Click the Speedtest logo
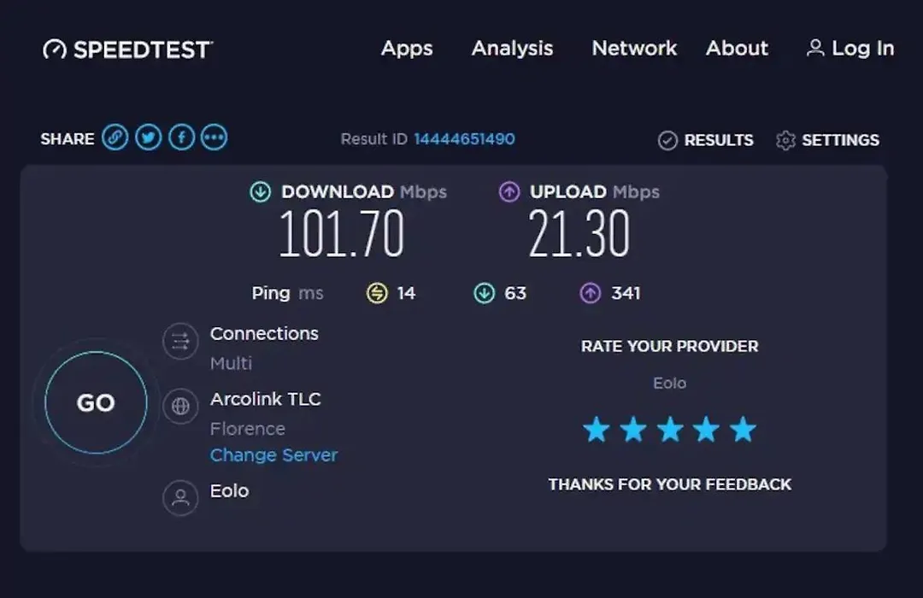The height and width of the screenshot is (598, 923). pos(127,50)
